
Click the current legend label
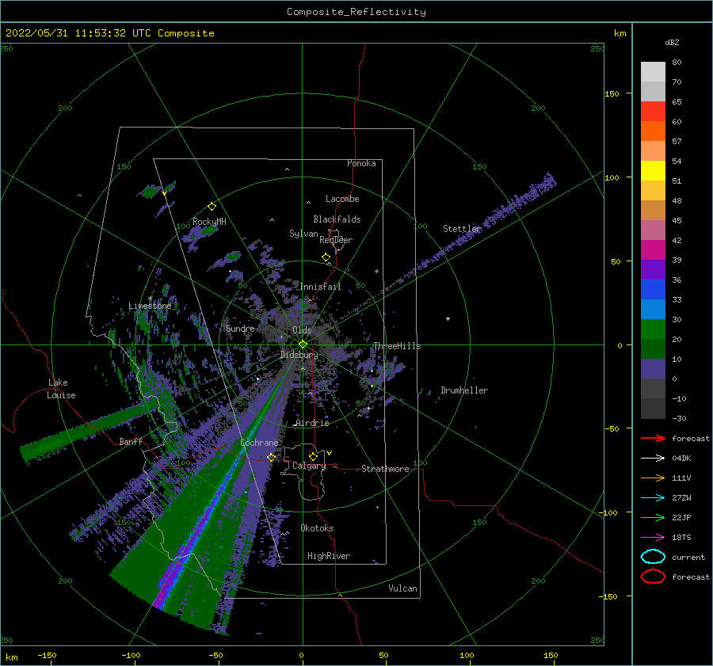[688, 558]
